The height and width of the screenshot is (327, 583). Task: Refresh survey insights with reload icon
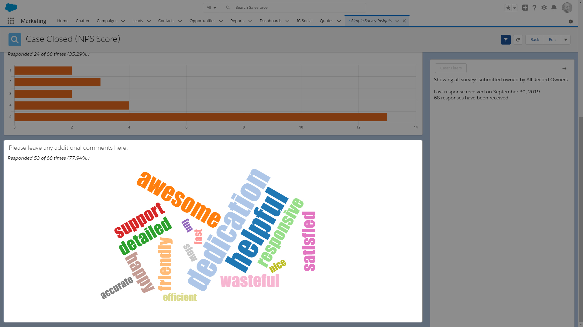click(518, 40)
